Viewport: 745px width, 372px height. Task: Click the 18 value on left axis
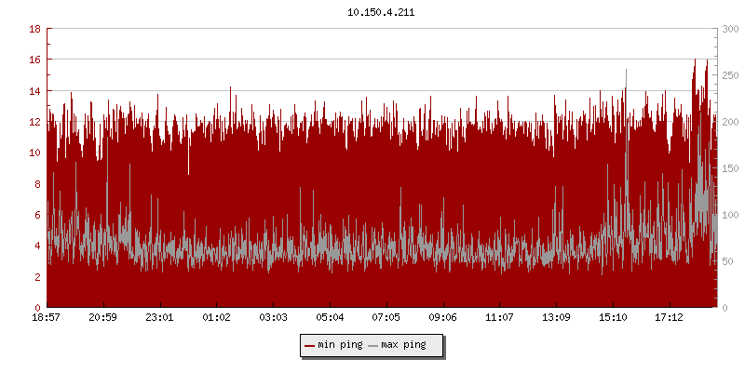pos(34,29)
